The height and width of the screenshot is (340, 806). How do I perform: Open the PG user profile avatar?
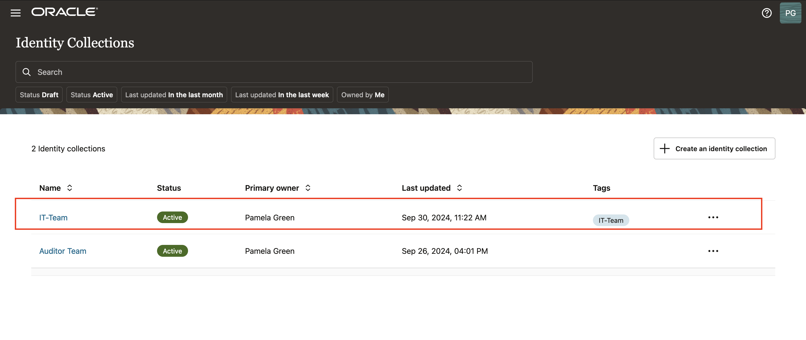[790, 13]
